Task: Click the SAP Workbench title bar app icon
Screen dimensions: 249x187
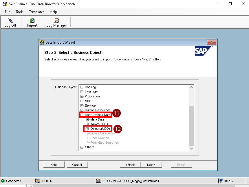Action: click(5, 4)
